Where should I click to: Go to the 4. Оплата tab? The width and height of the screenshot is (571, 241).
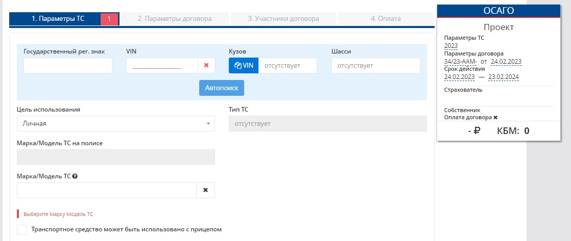386,19
